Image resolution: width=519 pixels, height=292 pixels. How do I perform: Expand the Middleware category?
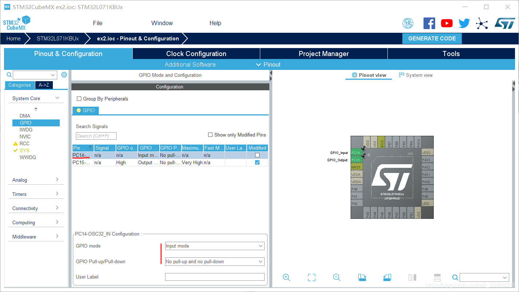pos(57,236)
